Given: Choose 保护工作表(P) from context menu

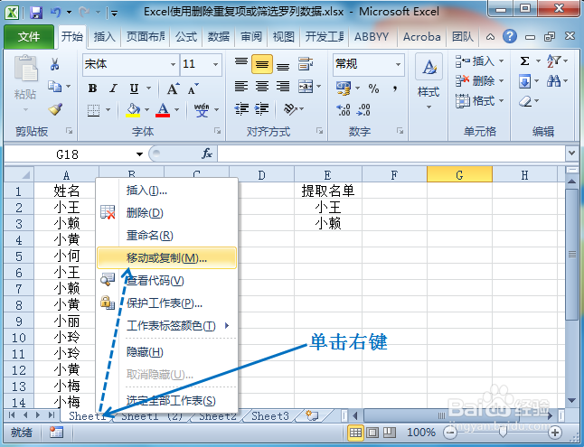Looking at the screenshot, I should 166,303.
